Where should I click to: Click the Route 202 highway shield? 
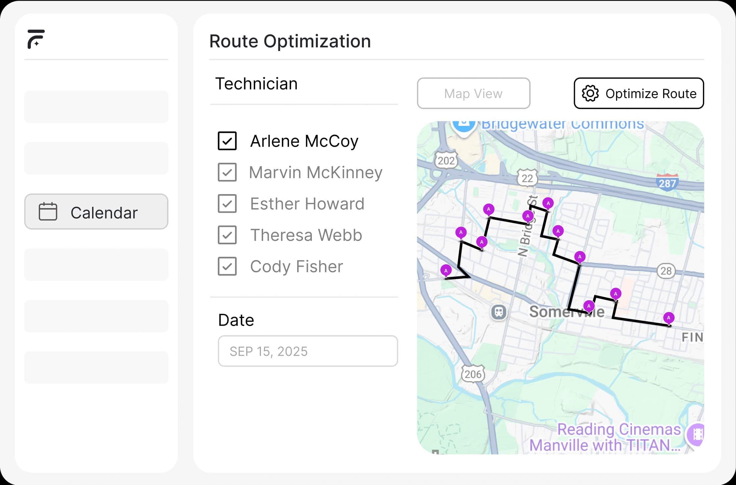tap(446, 161)
